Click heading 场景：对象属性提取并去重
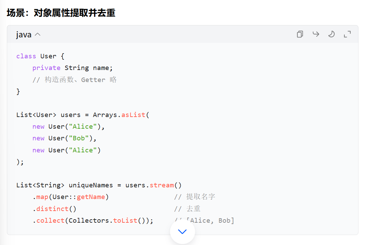 click(x=61, y=13)
